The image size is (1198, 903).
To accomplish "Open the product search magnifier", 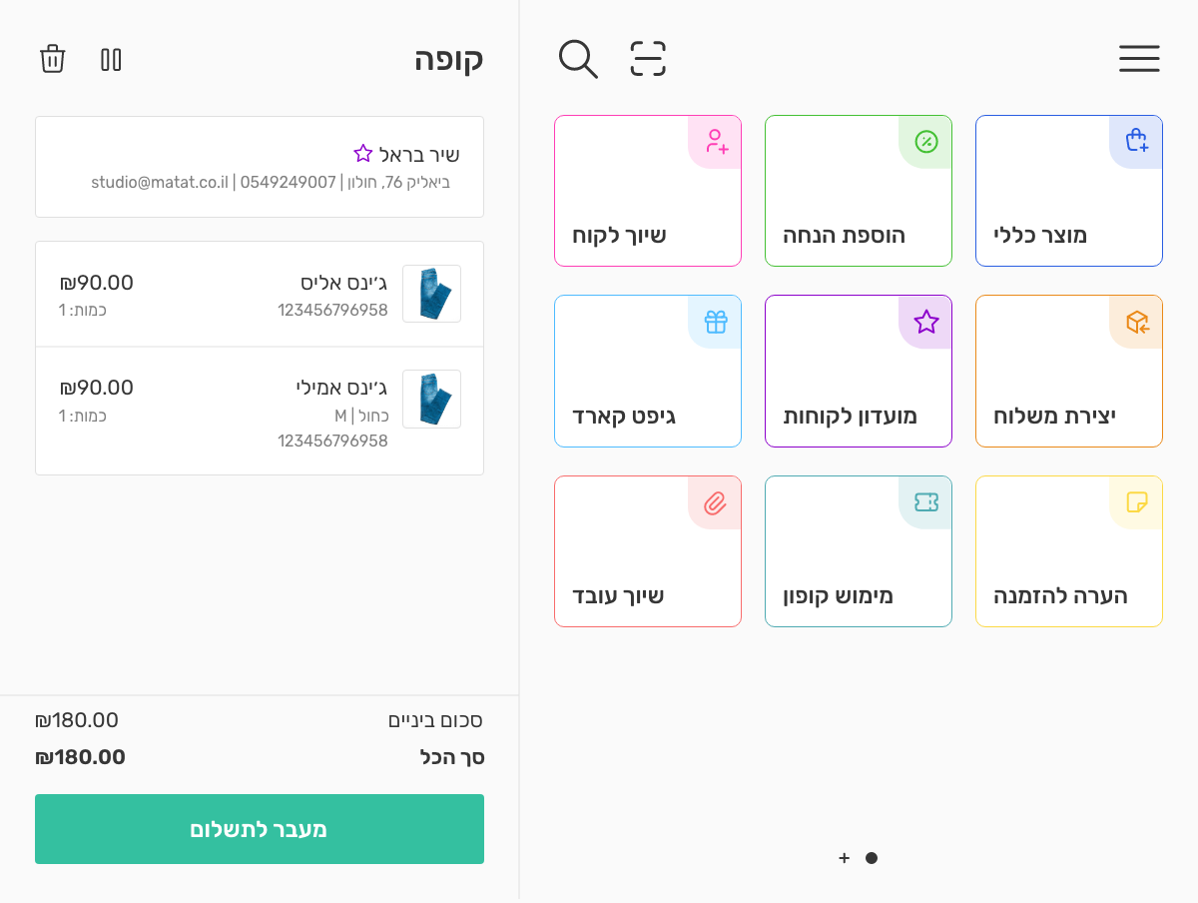I will click(x=578, y=59).
